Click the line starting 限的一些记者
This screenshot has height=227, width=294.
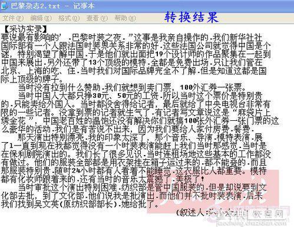[136, 113]
